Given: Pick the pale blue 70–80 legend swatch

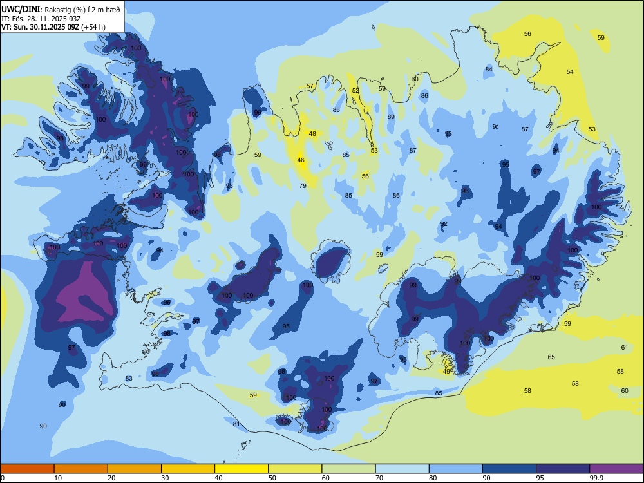Looking at the screenshot, I should tap(402, 468).
